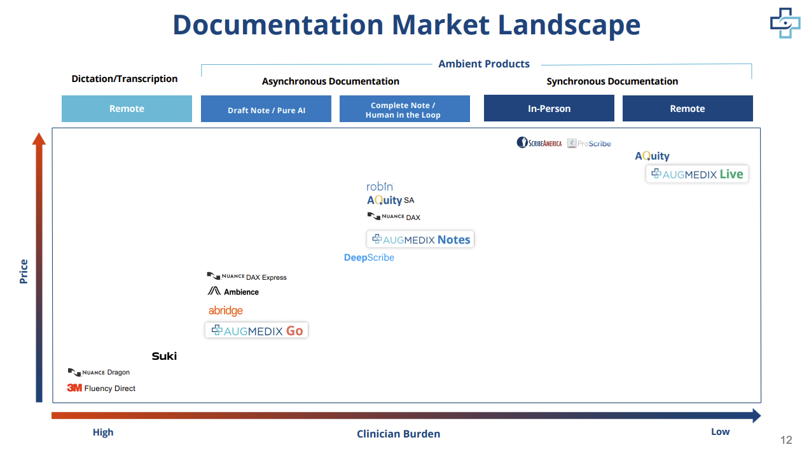809x454 pixels.
Task: Click the Draft Note / Pure AI box
Action: point(266,108)
